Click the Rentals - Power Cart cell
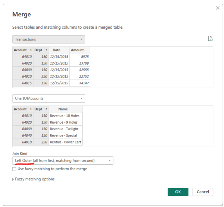Viewport: 224px width, 207px height. point(65,142)
